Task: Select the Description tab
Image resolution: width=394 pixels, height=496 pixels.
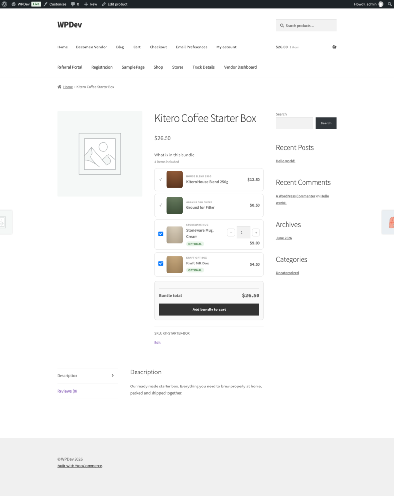Action: point(67,376)
